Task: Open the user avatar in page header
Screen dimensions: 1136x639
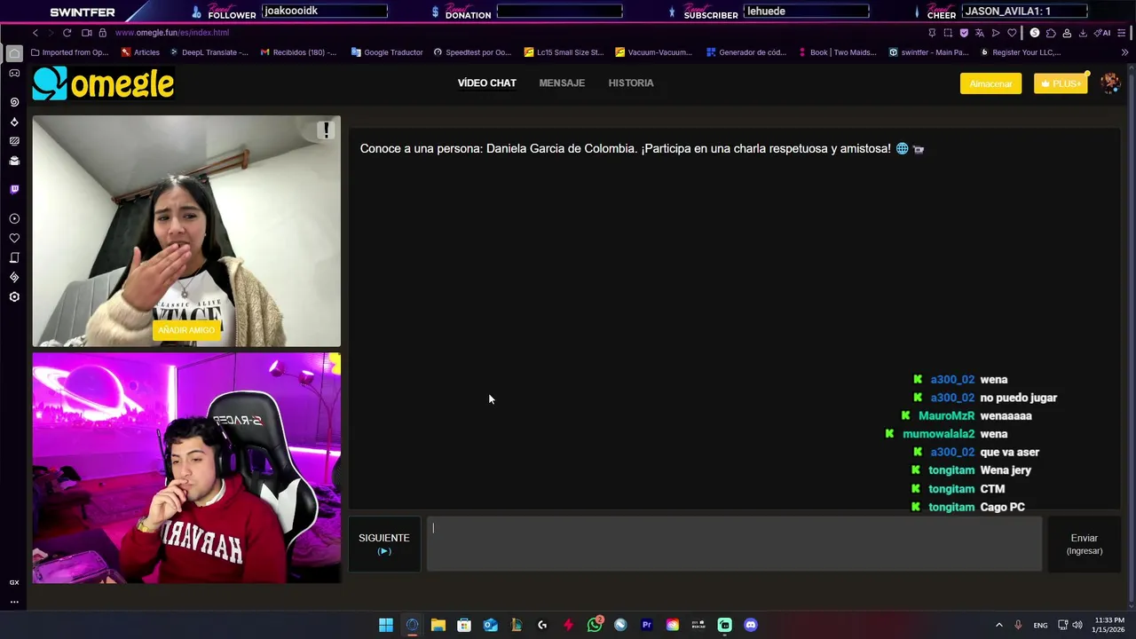Action: pos(1110,83)
